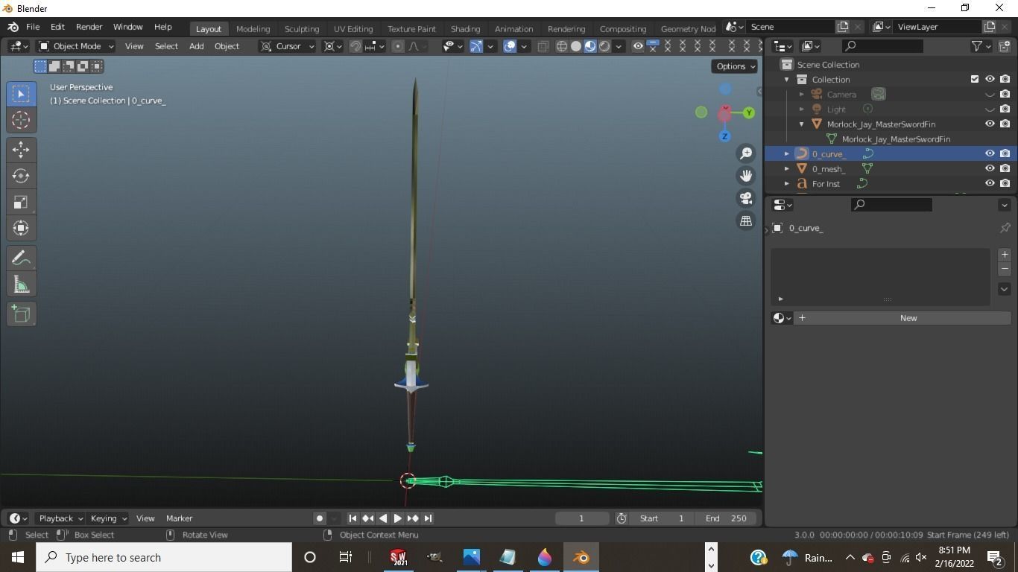Open the Cursor transform orientation dropdown
This screenshot has width=1018, height=572.
click(x=288, y=46)
